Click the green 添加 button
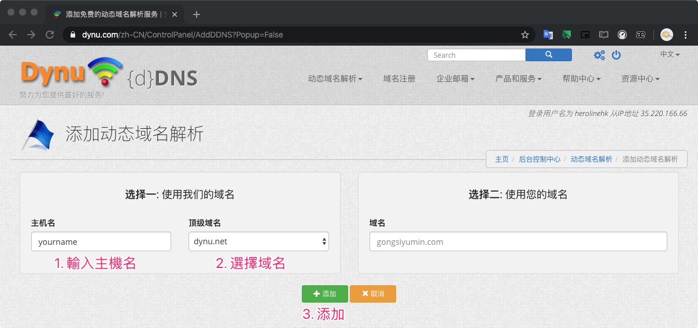Screen dimensions: 698x328 (324, 294)
